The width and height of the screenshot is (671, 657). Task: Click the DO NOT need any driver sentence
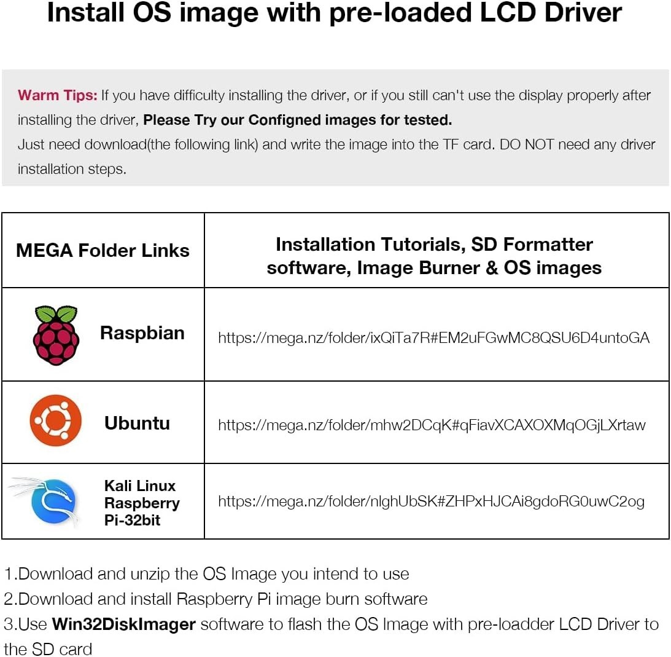[577, 144]
